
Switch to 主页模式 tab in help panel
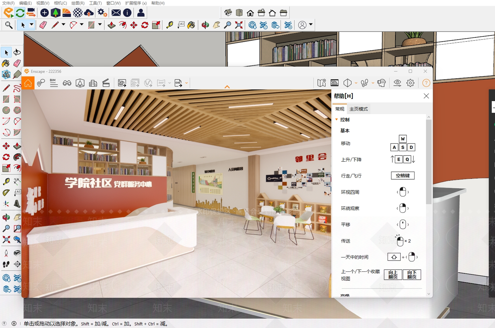tap(359, 109)
